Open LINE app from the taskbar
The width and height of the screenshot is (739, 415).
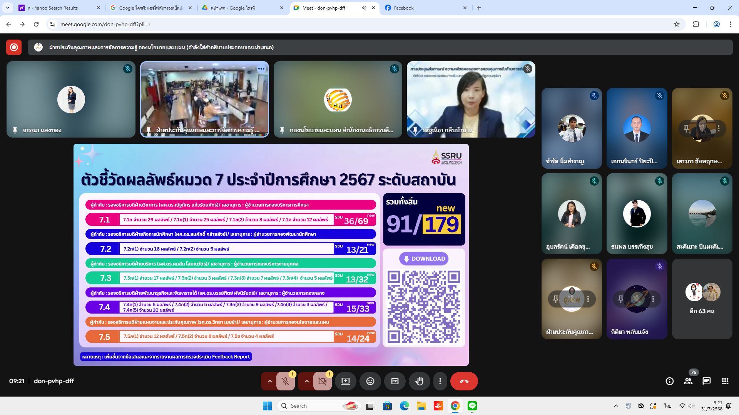pos(472,406)
